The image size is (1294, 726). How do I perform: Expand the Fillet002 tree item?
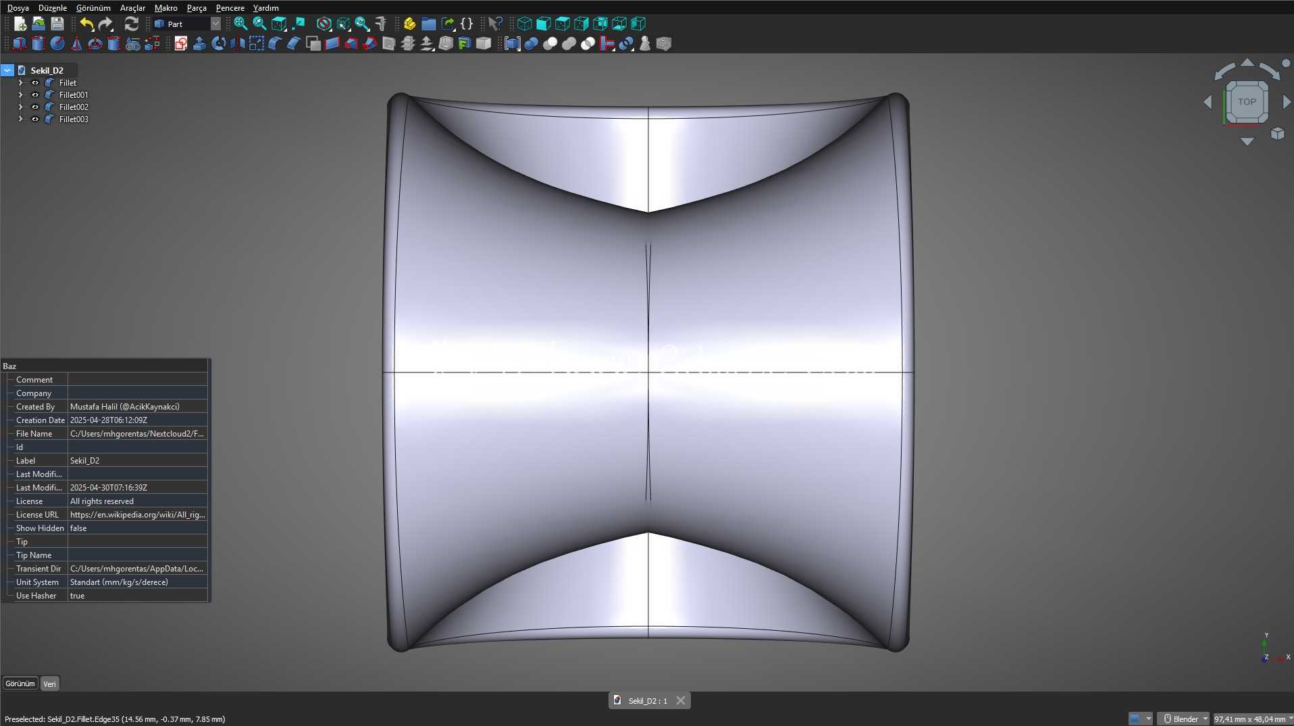coord(20,107)
